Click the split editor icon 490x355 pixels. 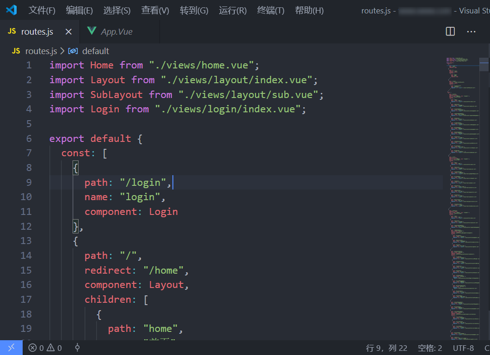tap(450, 31)
